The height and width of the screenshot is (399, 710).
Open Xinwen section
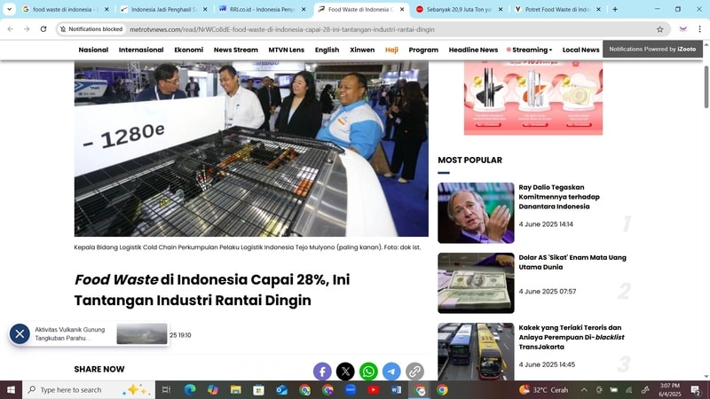point(362,50)
